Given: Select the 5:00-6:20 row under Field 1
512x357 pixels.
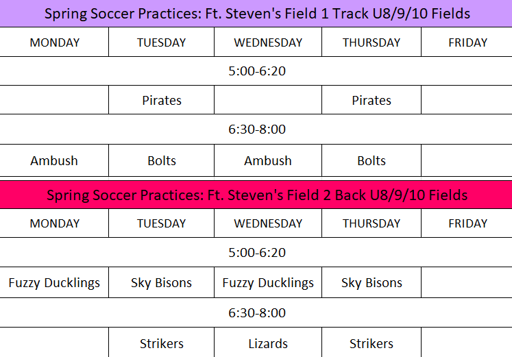Looking at the screenshot, I should pos(256,71).
